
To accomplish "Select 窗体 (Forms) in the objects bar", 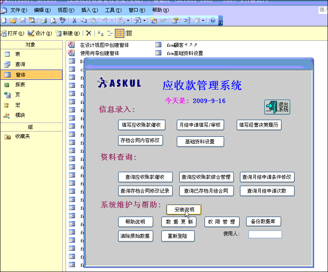I will pyautogui.click(x=31, y=75).
